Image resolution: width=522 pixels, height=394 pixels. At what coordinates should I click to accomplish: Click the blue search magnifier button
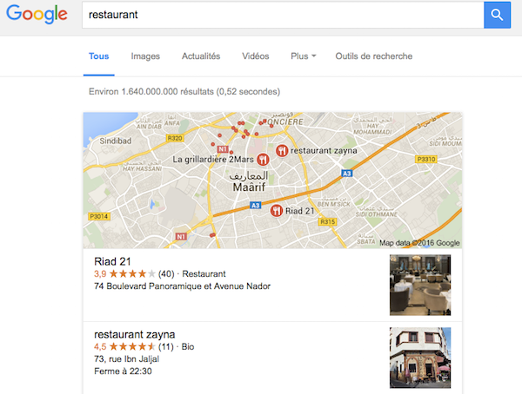click(x=497, y=15)
